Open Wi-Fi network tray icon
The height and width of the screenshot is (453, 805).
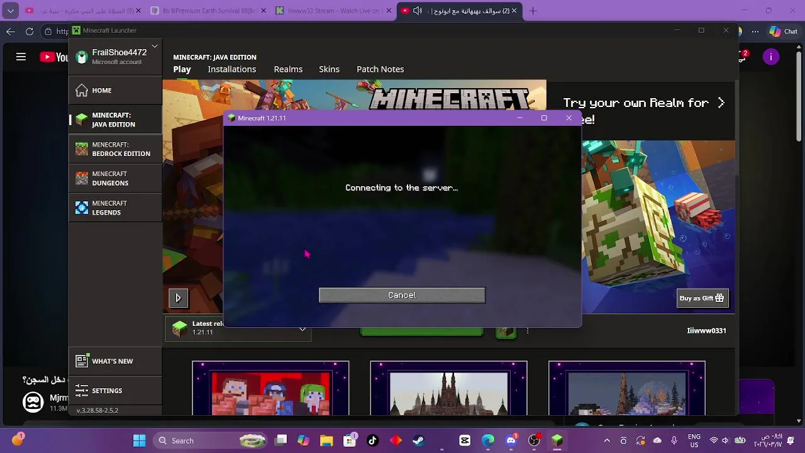713,440
